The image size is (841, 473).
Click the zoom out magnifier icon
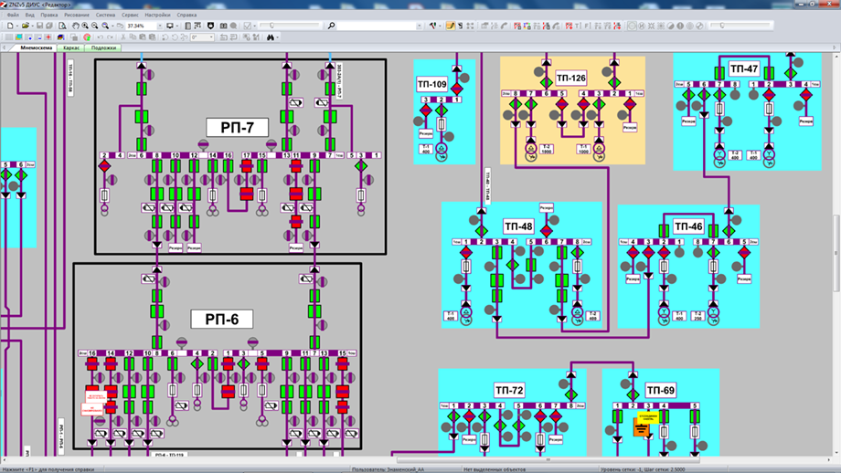(96, 26)
